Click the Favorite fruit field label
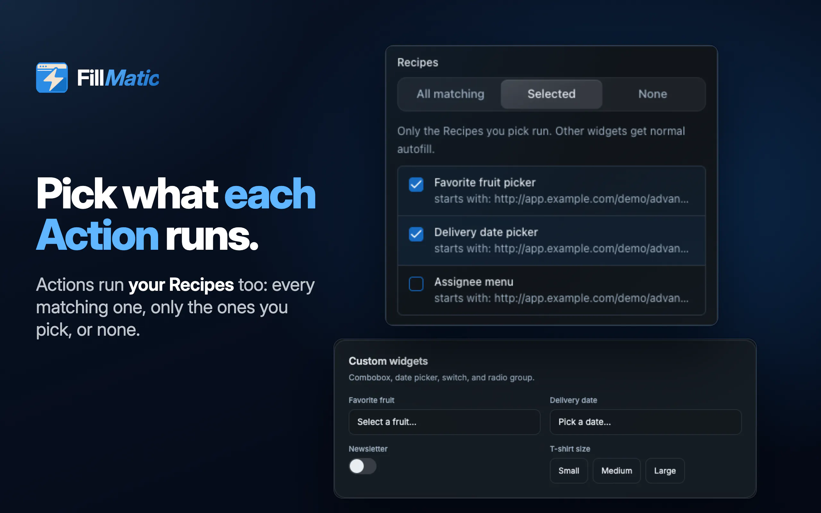 (x=371, y=400)
